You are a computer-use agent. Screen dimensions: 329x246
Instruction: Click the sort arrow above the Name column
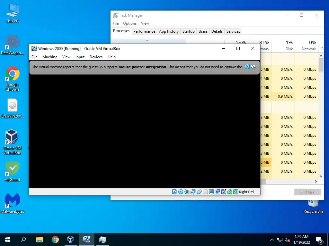coord(147,41)
